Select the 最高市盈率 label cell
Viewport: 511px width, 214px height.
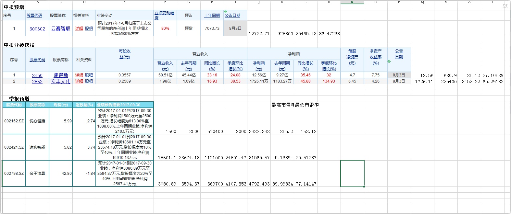pyautogui.click(x=282, y=105)
